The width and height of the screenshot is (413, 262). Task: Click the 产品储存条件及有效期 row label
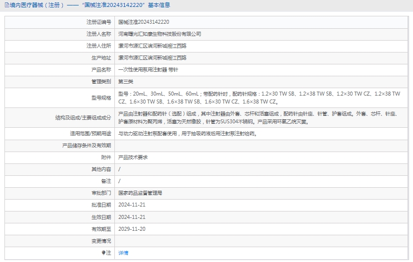(x=87, y=146)
